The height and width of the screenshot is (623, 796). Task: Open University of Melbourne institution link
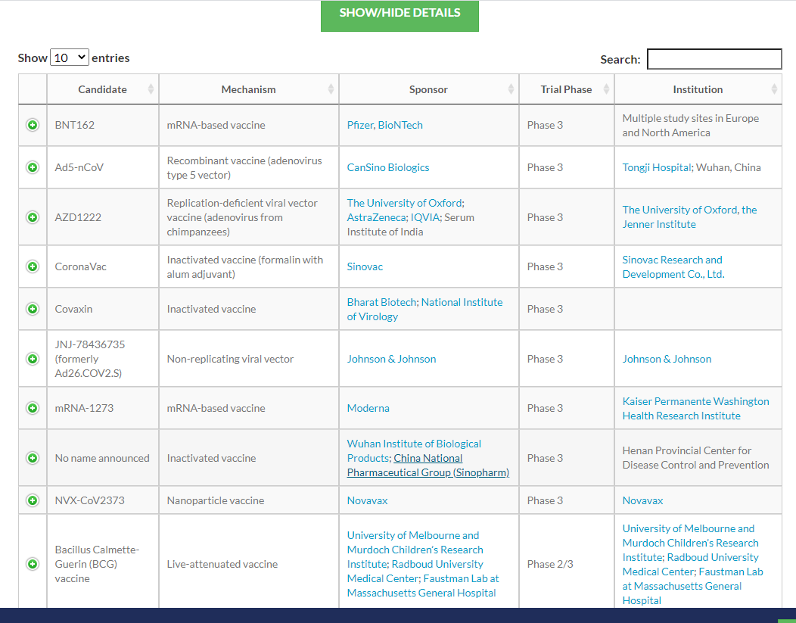[x=690, y=543]
